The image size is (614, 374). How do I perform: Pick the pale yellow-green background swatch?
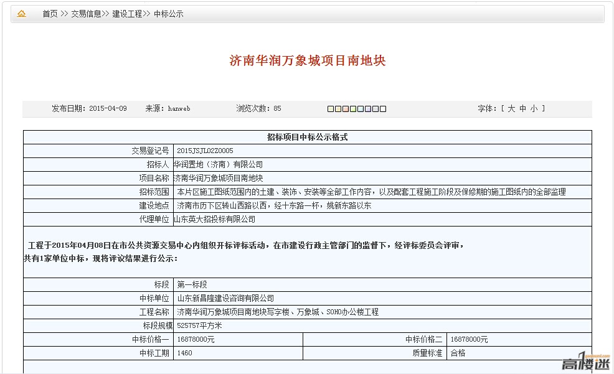(331, 109)
